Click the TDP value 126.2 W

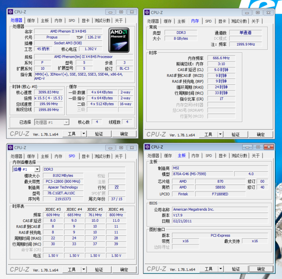94,37
